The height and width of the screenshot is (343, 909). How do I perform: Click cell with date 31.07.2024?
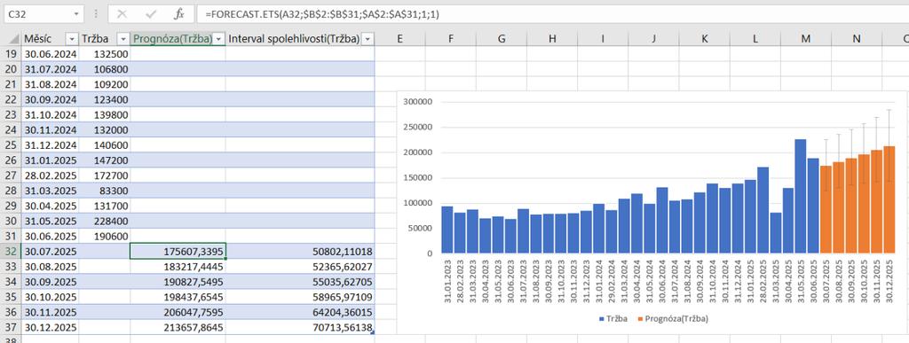[50, 69]
